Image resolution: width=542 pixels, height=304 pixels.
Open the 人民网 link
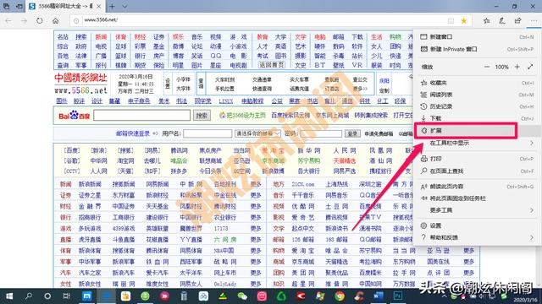(x=345, y=150)
